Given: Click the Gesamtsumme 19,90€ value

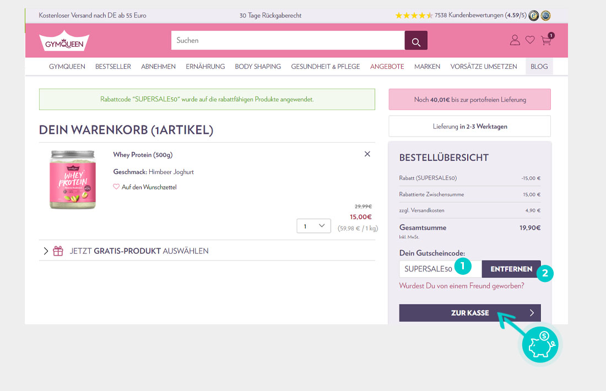Looking at the screenshot, I should click(x=530, y=228).
